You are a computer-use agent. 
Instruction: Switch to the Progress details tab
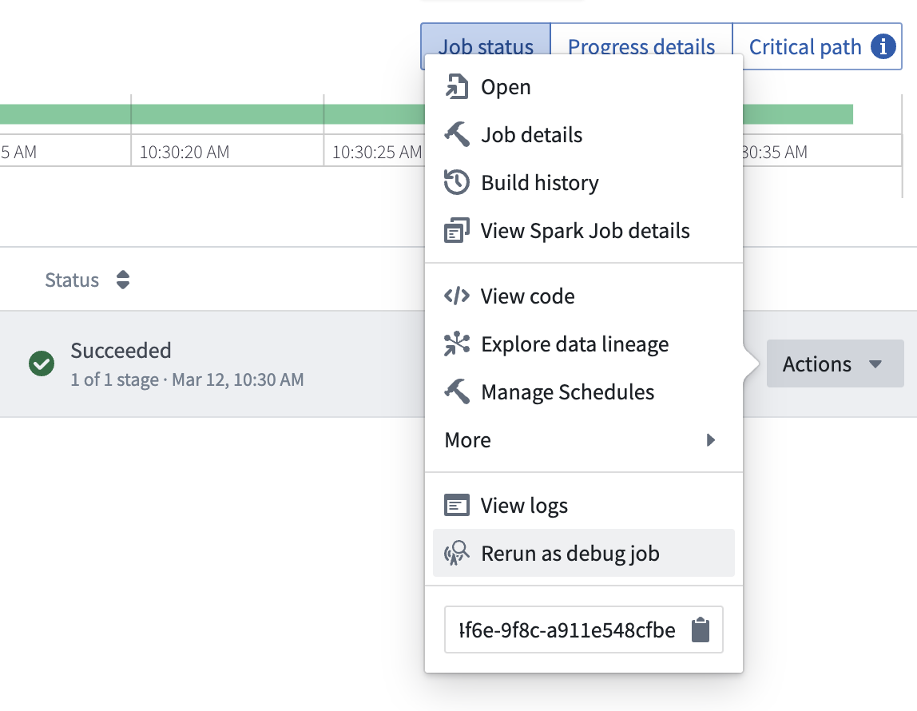tap(641, 47)
